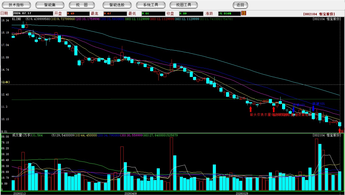Open the 智能集 menu
Viewport: 345px width, 195px height.
point(50,5)
